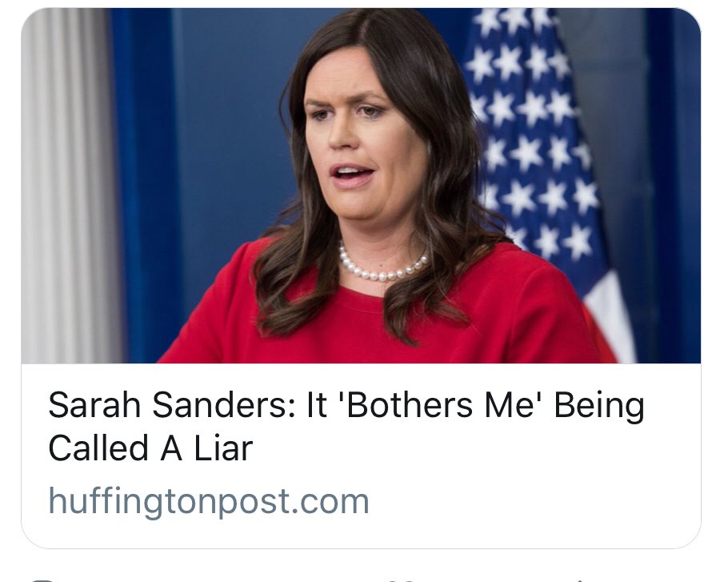Click the word "Being" in the headline
The width and height of the screenshot is (728, 582).
599,406
